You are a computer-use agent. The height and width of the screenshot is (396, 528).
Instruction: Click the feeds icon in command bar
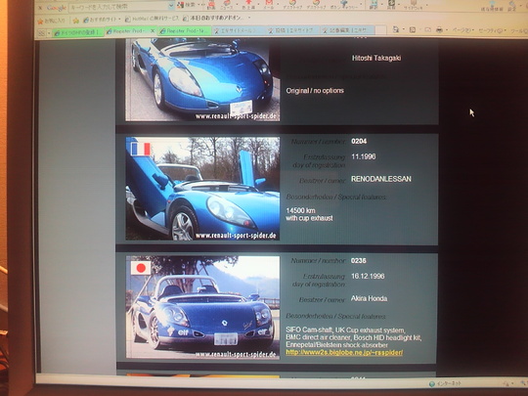click(x=413, y=30)
